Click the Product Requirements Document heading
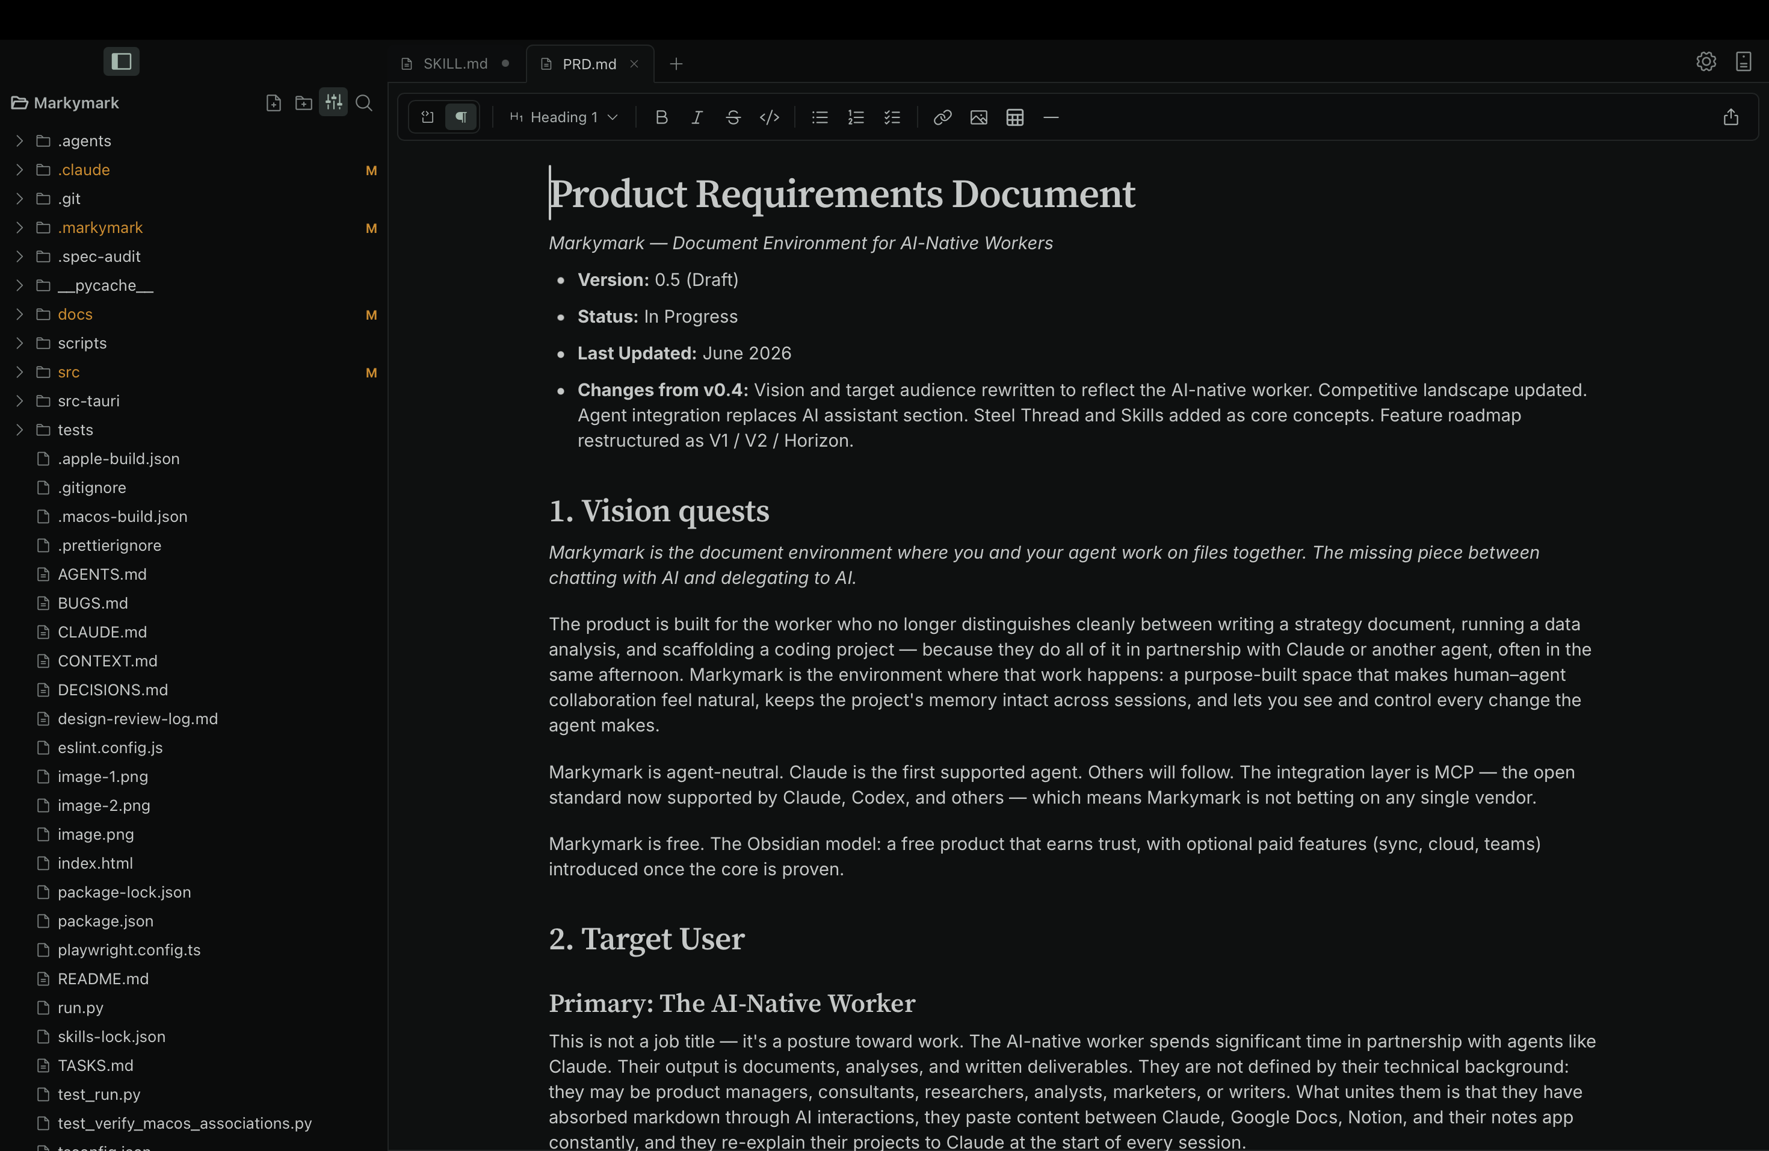The width and height of the screenshot is (1769, 1151). pyautogui.click(x=841, y=194)
